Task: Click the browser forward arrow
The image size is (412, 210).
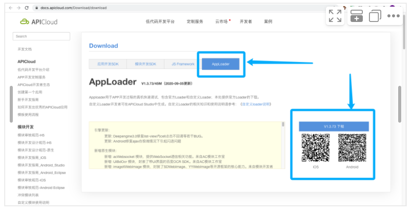Action: point(18,8)
